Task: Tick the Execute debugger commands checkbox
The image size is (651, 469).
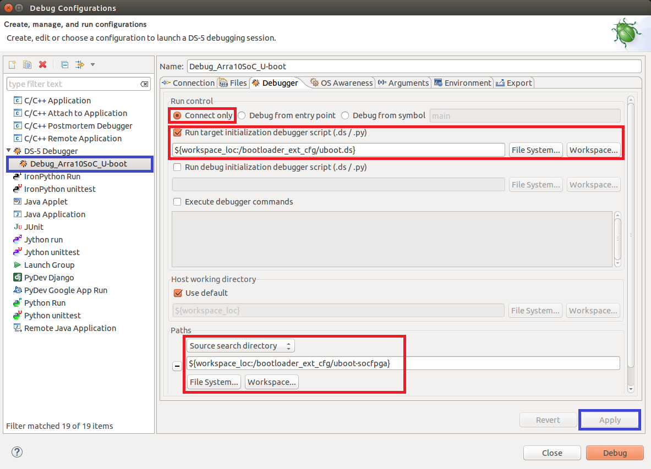Action: (177, 202)
